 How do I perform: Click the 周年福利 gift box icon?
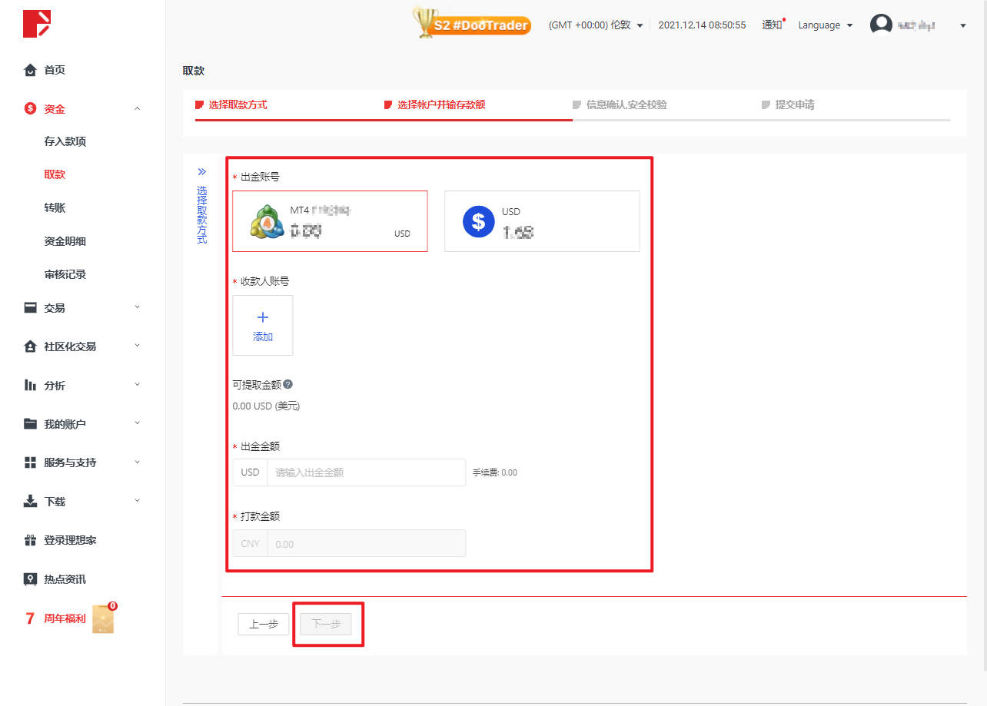[x=103, y=618]
